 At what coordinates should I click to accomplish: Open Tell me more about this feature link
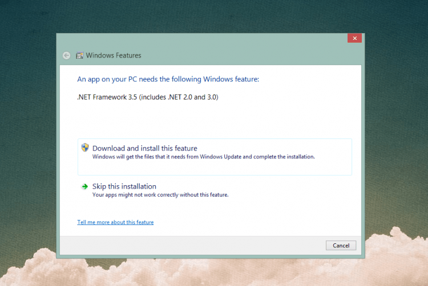(115, 222)
